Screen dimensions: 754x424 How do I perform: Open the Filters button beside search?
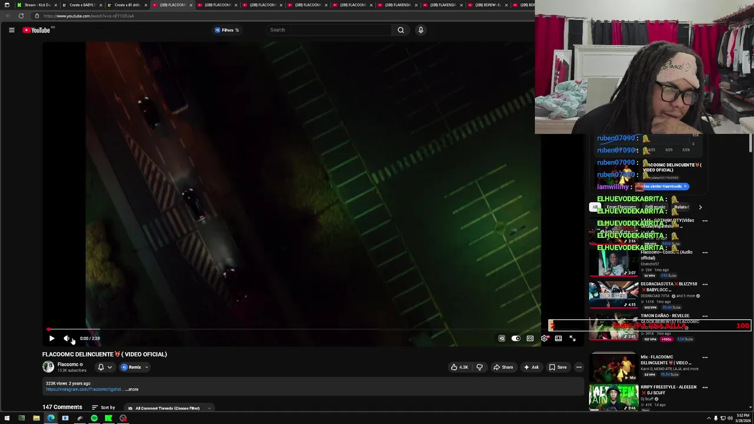click(227, 30)
